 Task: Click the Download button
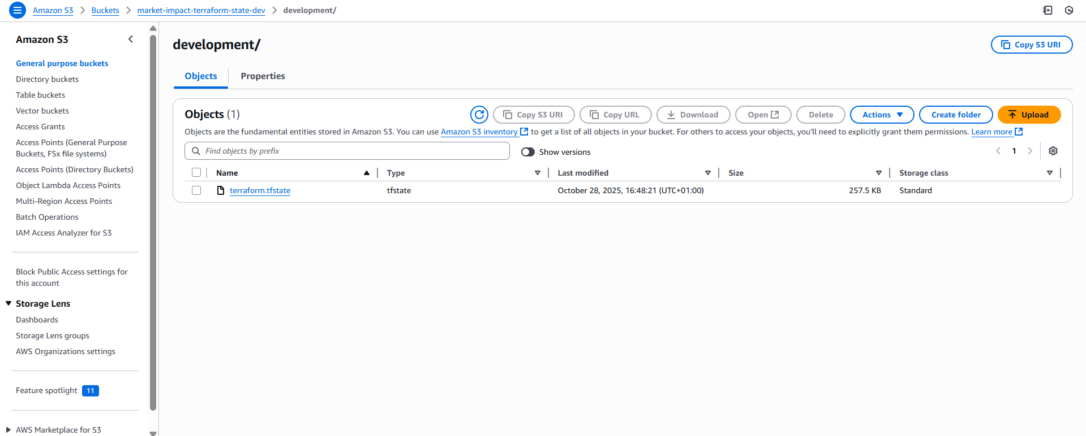tap(693, 115)
